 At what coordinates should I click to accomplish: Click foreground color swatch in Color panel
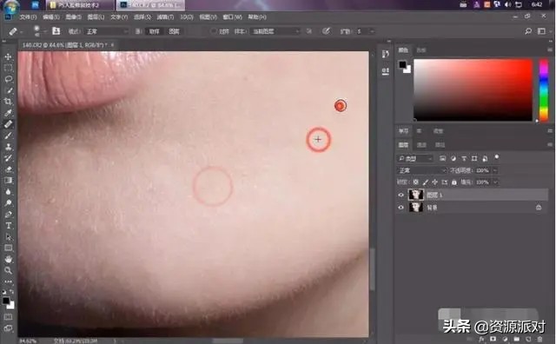pyautogui.click(x=403, y=64)
